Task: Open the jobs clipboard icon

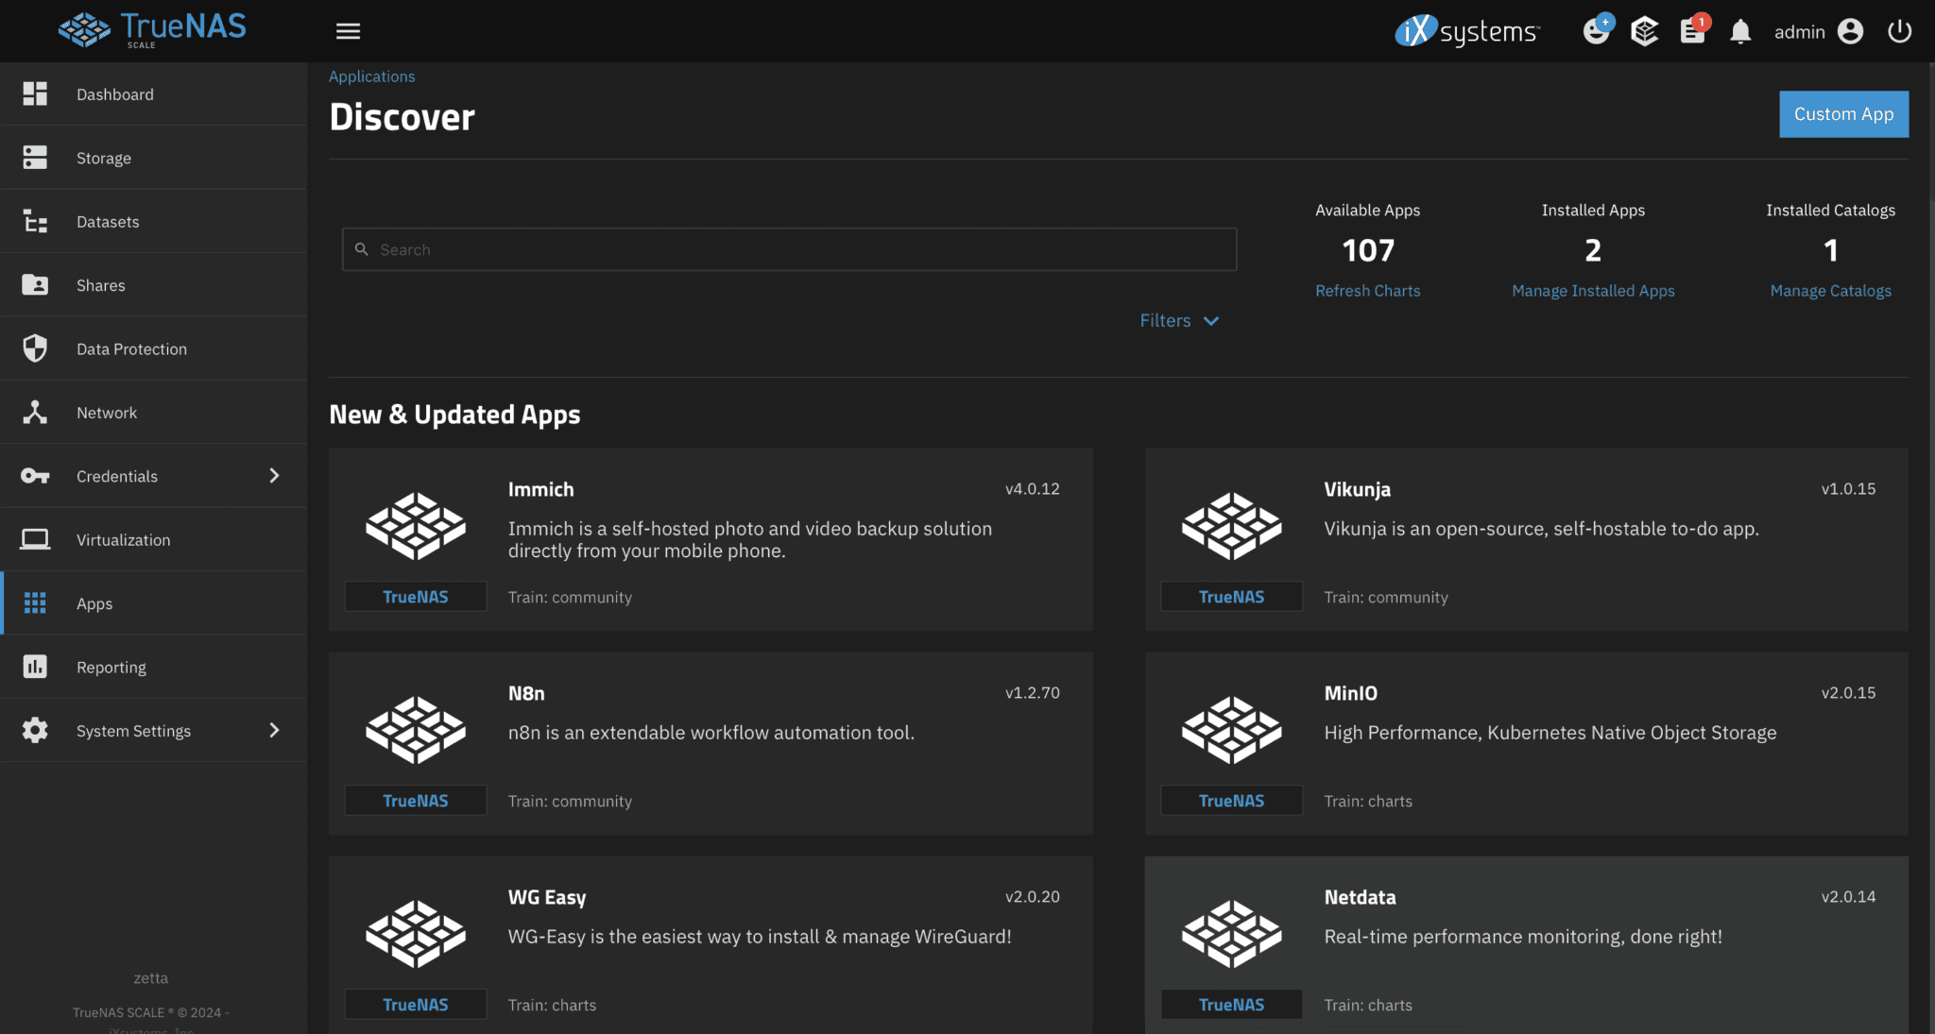Action: point(1692,31)
